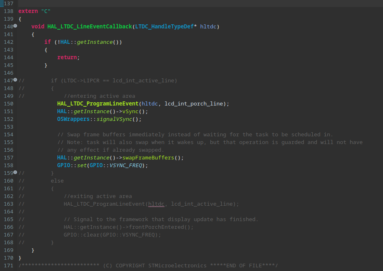Click the if keyword on line 142

coord(48,42)
